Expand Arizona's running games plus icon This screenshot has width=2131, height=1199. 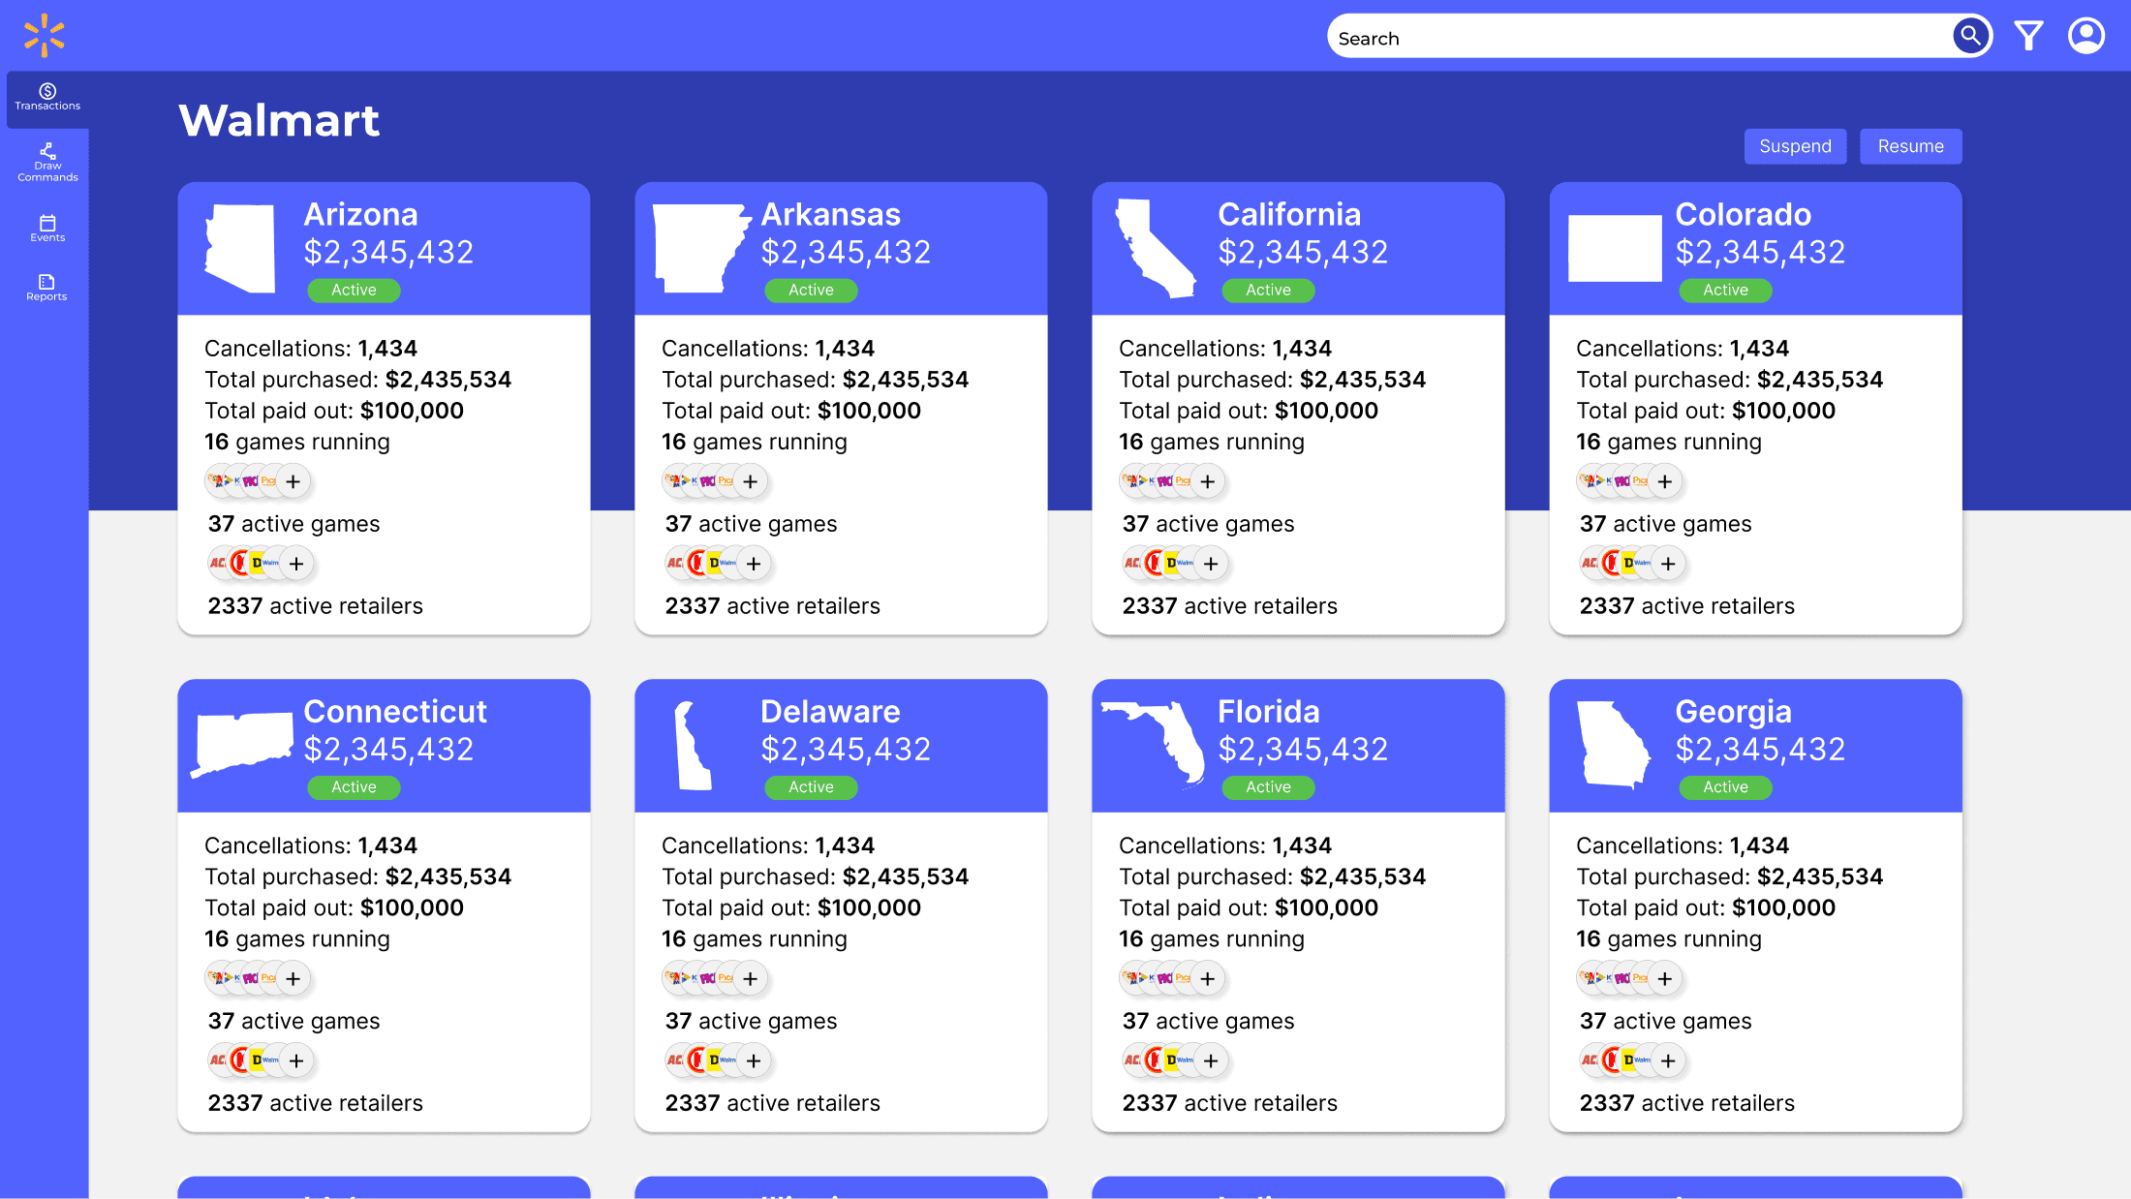(x=293, y=481)
